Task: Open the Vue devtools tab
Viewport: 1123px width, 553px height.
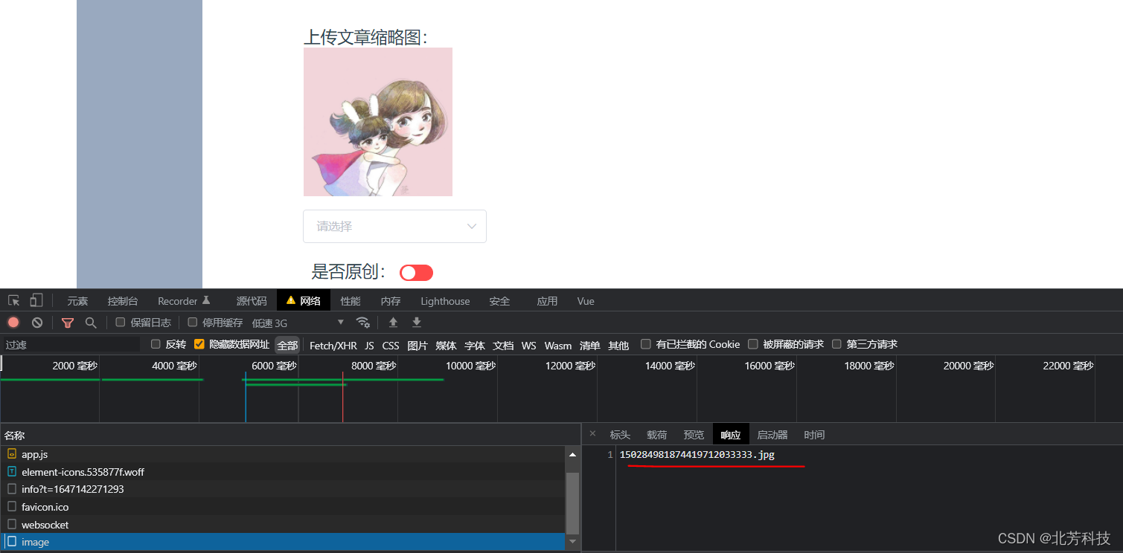Action: click(586, 301)
